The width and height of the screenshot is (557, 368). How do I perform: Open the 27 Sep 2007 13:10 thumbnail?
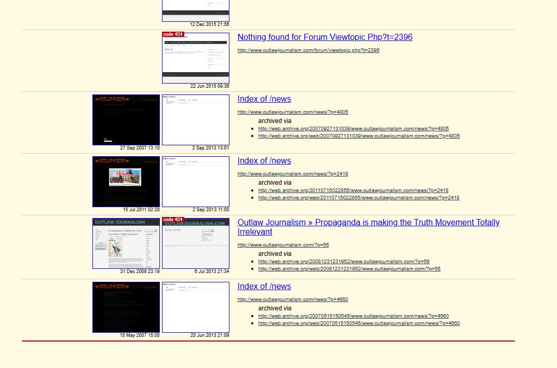point(126,120)
